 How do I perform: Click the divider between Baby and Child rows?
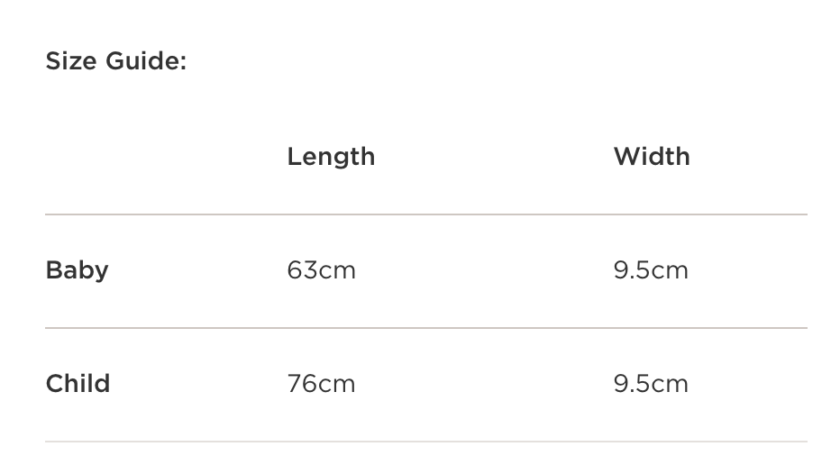click(x=425, y=328)
